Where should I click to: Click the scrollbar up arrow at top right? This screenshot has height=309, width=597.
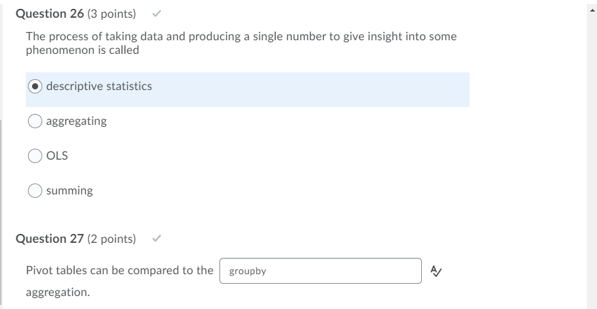click(x=592, y=10)
